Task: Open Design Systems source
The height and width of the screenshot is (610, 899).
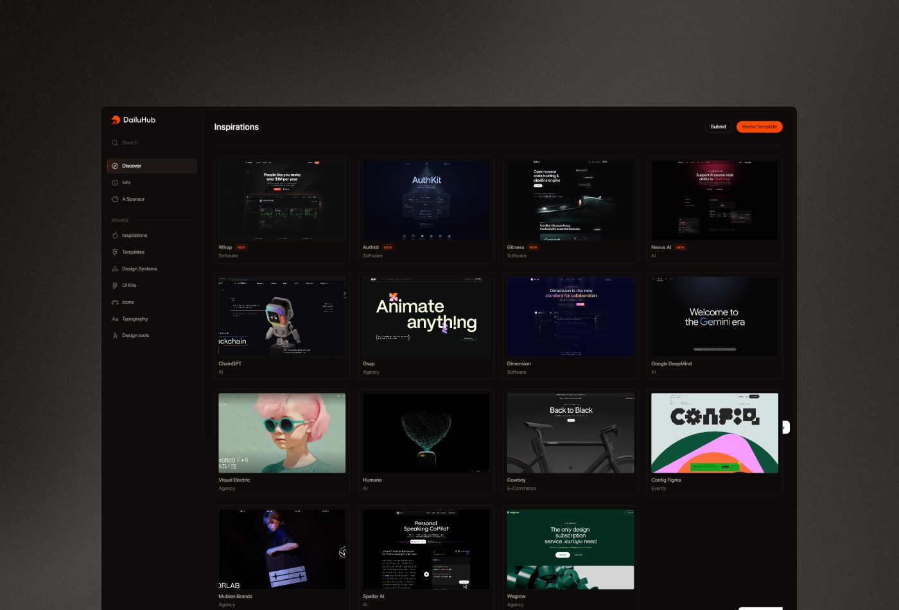Action: [x=152, y=269]
